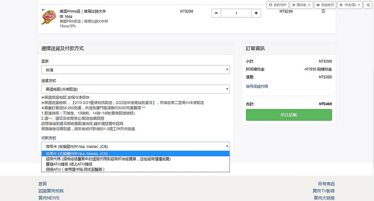Click the quantity input field
Image resolution: width=374 pixels, height=201 pixels.
[236, 13]
